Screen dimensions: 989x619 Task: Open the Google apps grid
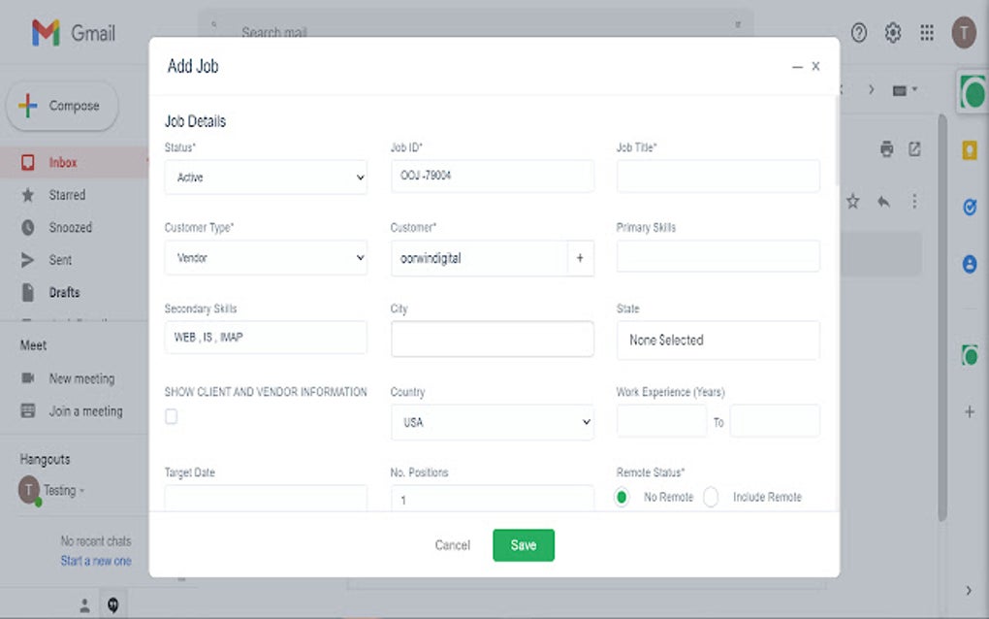coord(926,32)
